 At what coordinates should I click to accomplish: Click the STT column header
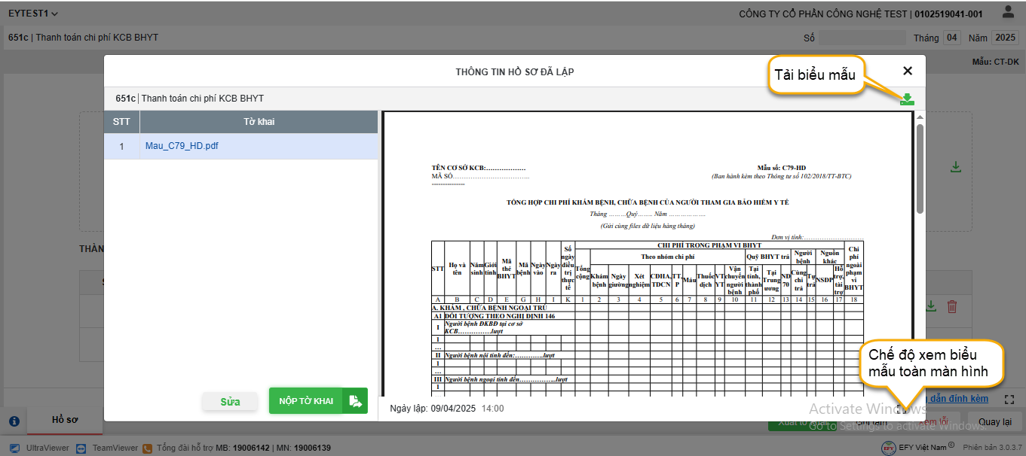point(121,122)
